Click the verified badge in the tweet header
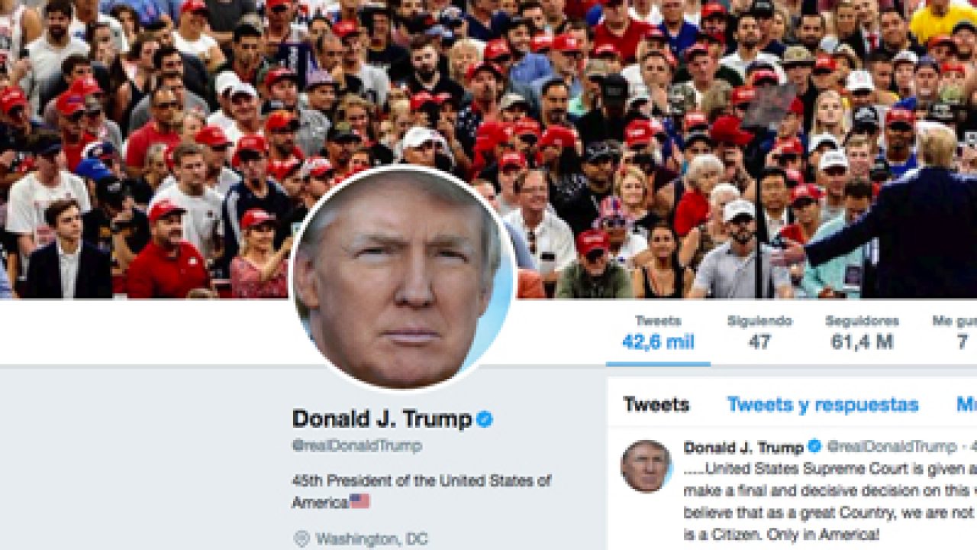This screenshot has height=550, width=977. (x=814, y=446)
